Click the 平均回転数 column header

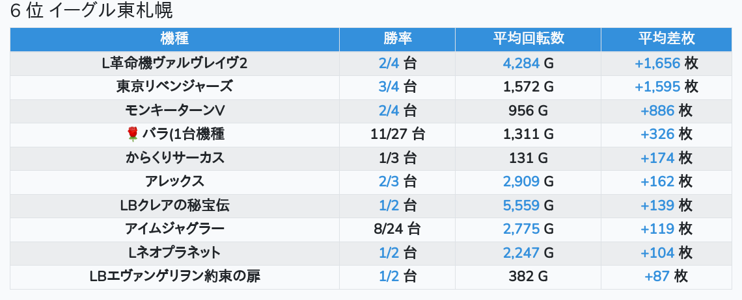[528, 39]
